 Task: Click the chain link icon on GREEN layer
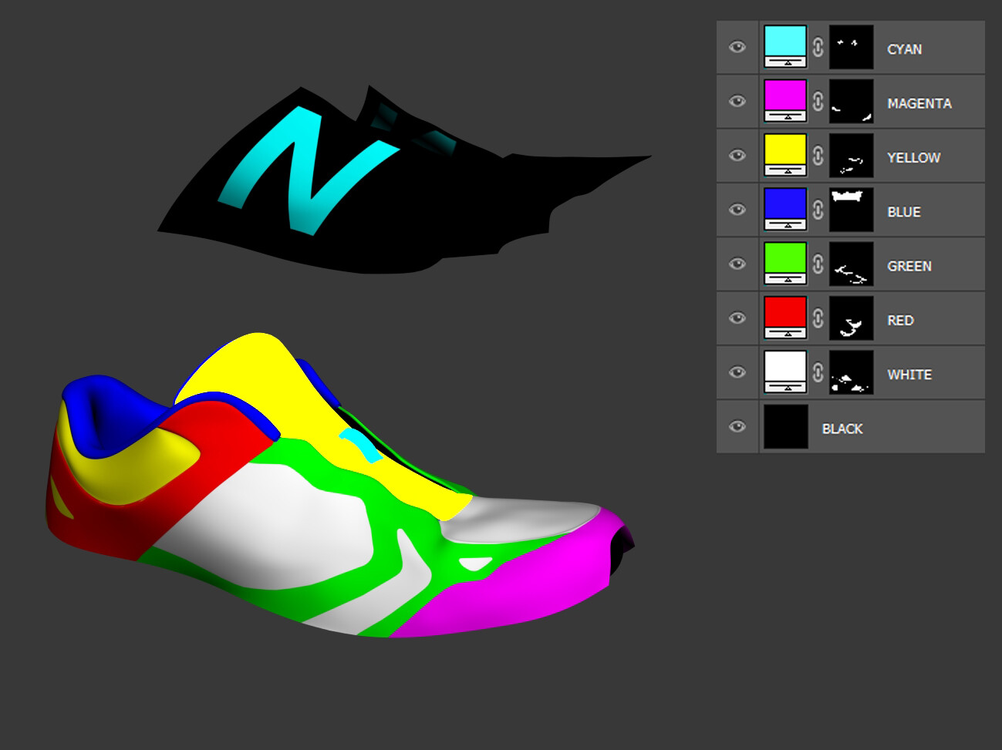(x=818, y=264)
